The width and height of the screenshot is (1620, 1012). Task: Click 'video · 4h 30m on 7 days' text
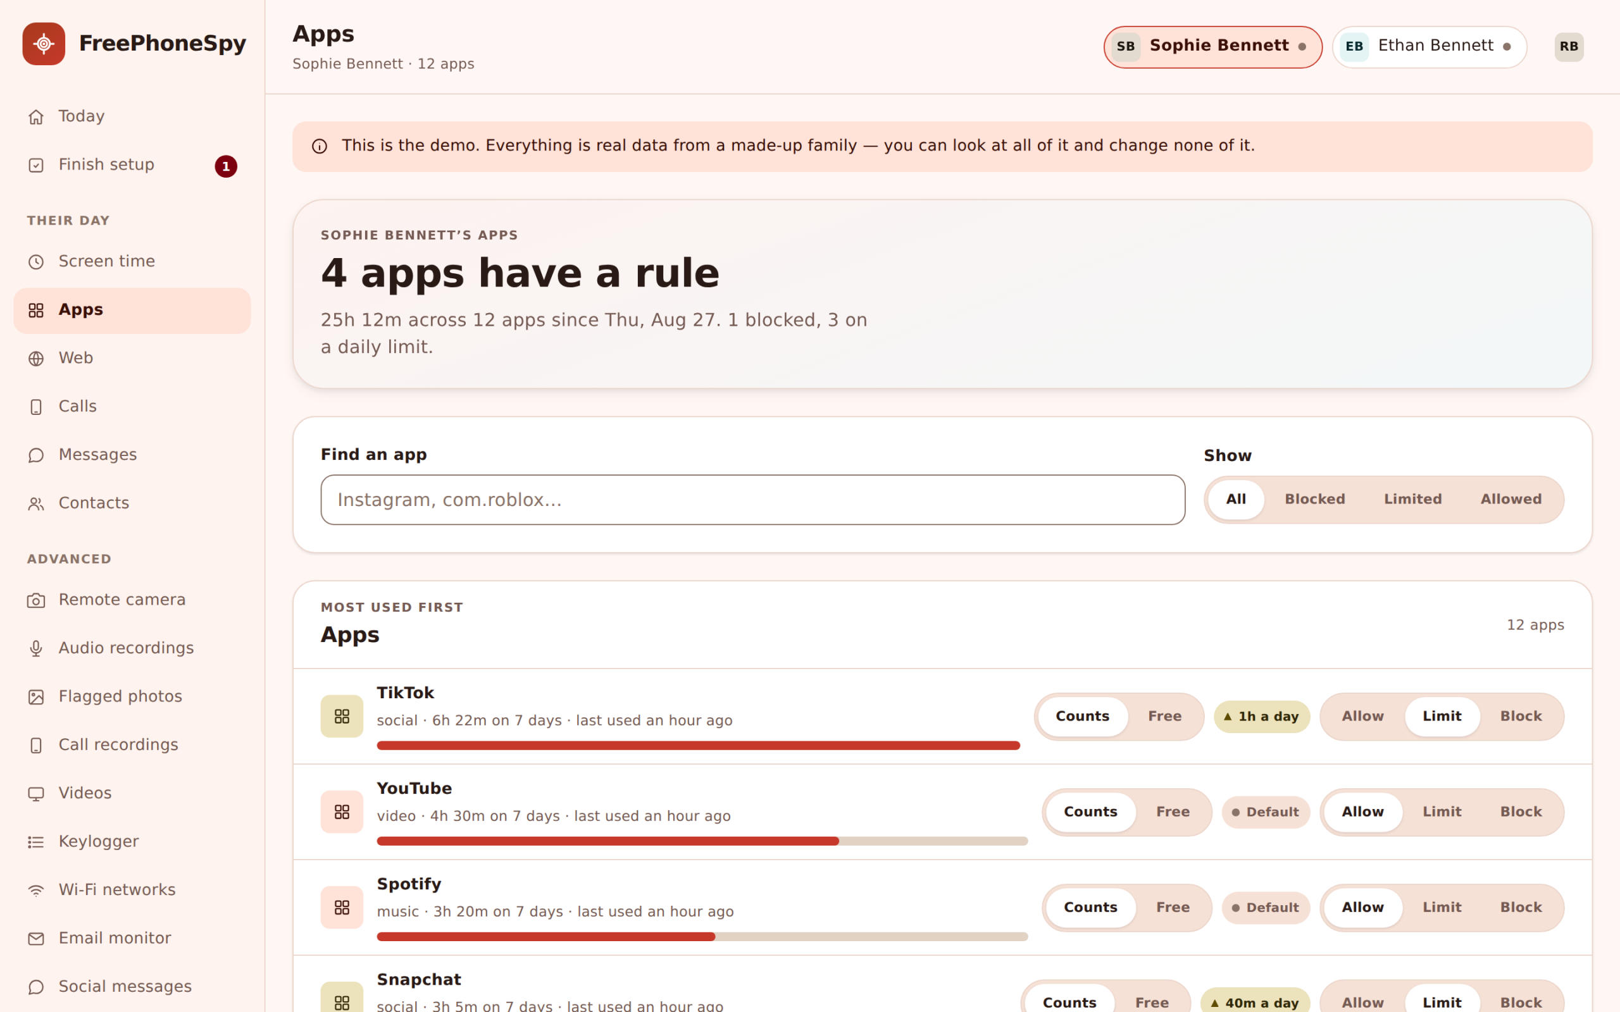(468, 817)
